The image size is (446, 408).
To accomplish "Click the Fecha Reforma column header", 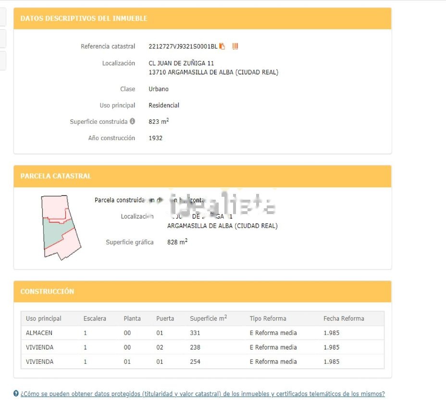I will [344, 319].
